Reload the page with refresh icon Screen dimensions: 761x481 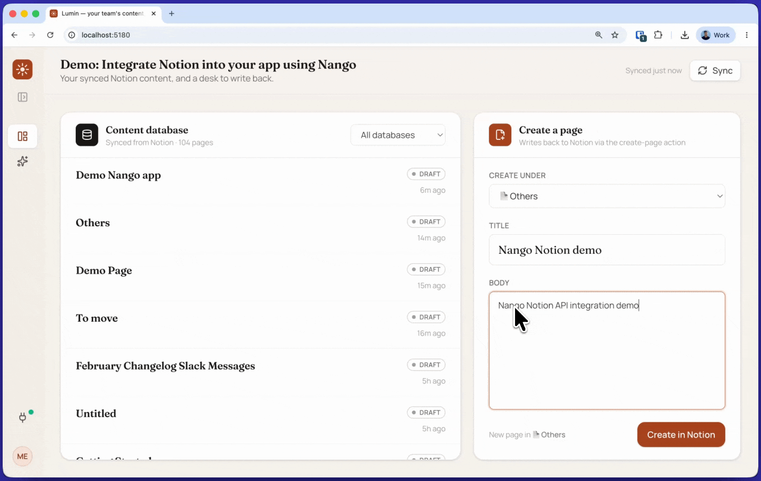50,35
